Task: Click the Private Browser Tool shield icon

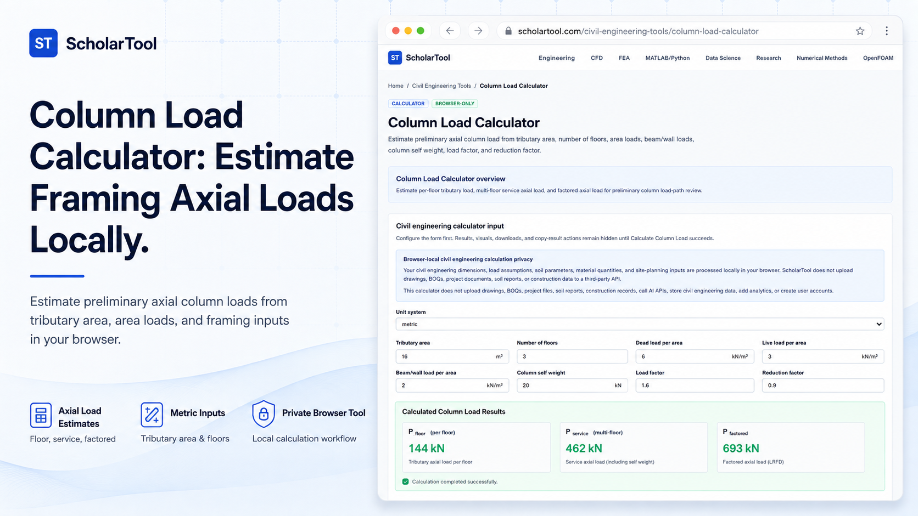Action: pyautogui.click(x=264, y=414)
